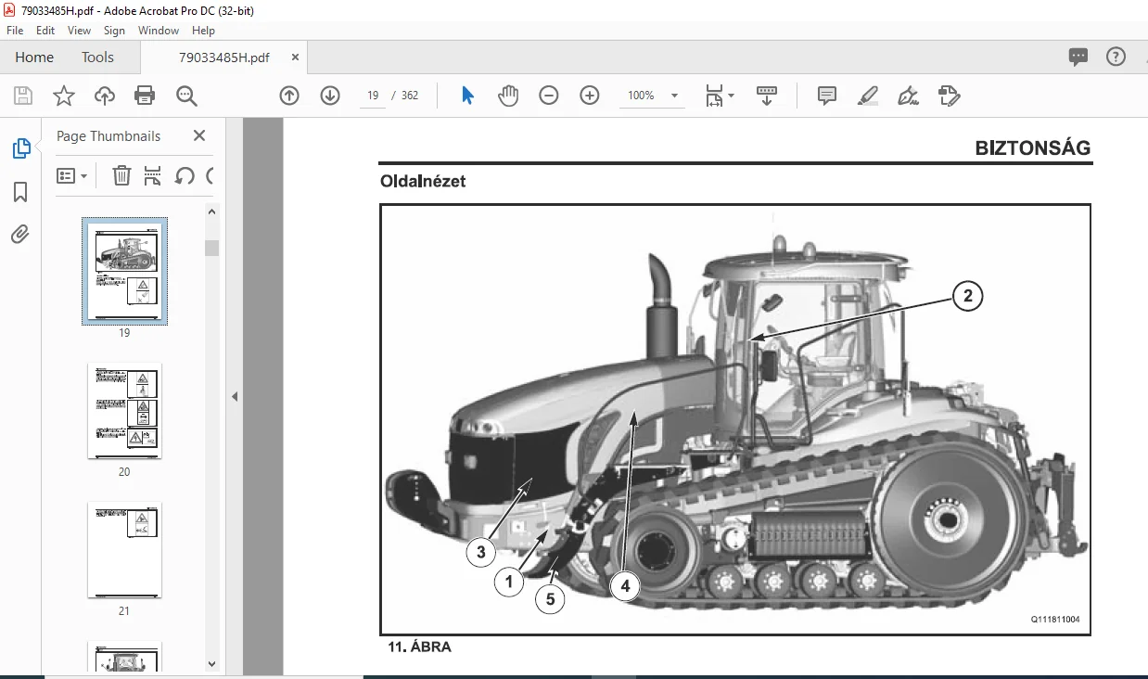Click the Oldalnézet section title
This screenshot has height=679, width=1148.
tap(423, 182)
